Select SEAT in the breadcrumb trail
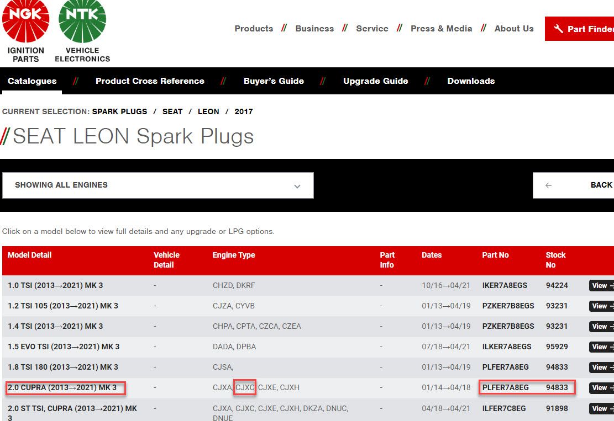Image resolution: width=614 pixels, height=421 pixels. pos(172,111)
